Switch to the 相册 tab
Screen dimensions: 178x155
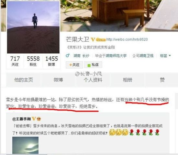pos(128,80)
